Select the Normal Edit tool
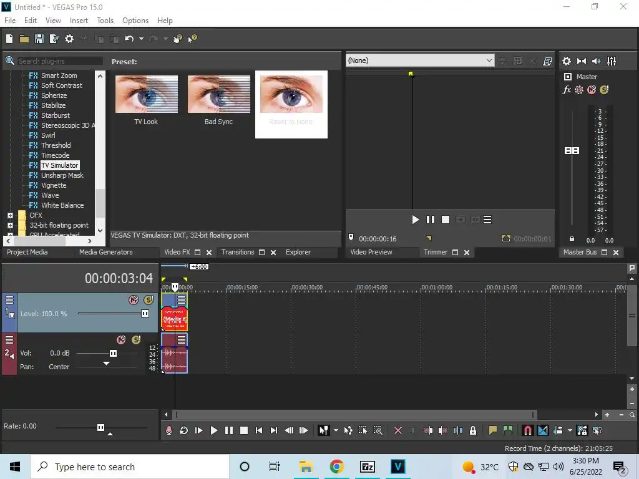The width and height of the screenshot is (639, 479). pyautogui.click(x=324, y=430)
